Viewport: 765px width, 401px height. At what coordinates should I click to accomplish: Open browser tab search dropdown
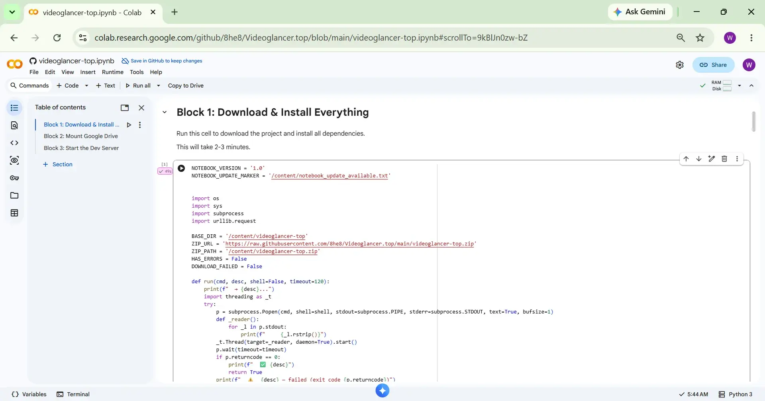[12, 12]
